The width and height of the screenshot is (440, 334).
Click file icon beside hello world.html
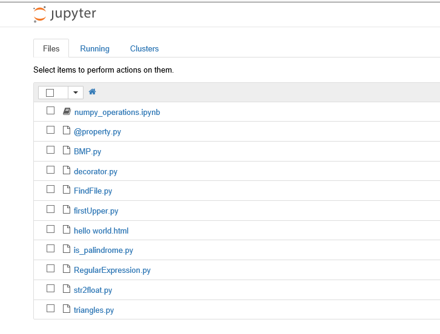pos(67,229)
